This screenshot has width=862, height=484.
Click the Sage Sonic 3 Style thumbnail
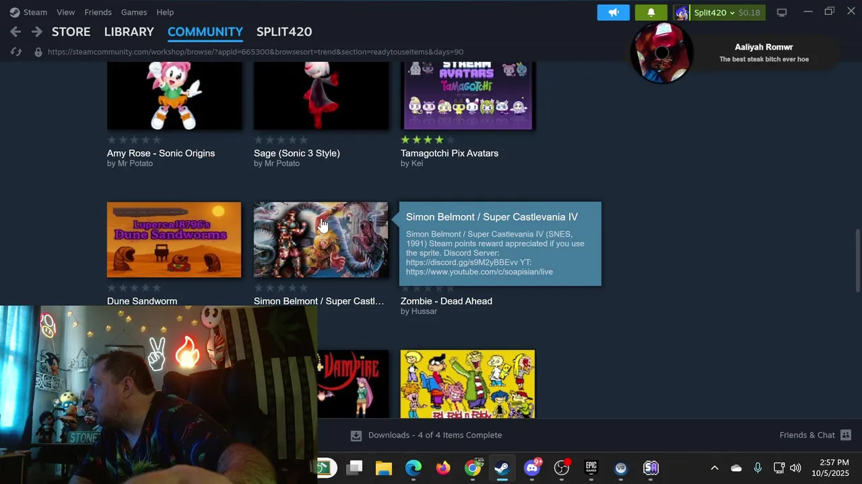(x=321, y=95)
